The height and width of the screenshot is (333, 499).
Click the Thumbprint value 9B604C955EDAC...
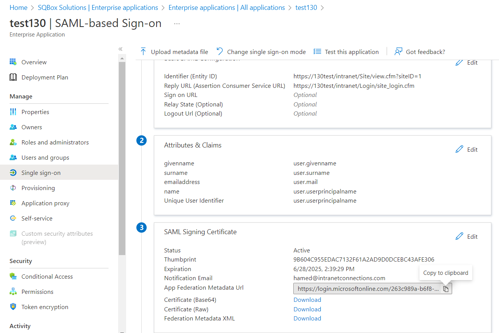(x=364, y=260)
